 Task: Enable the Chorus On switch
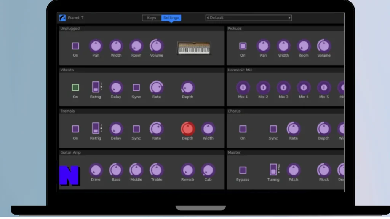tap(243, 129)
